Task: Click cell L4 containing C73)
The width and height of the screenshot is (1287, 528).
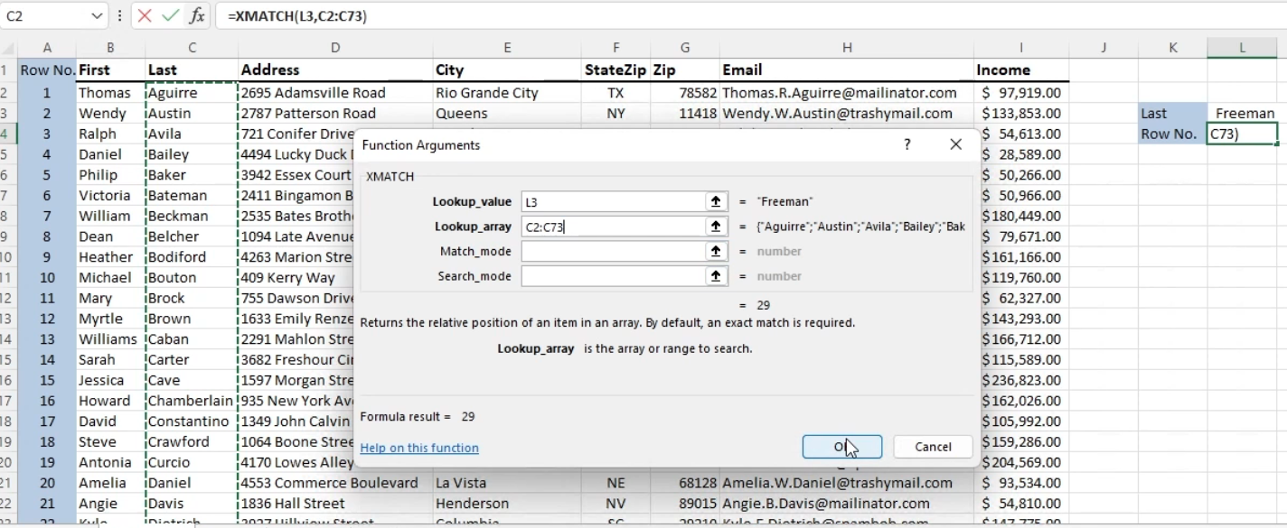Action: coord(1243,134)
